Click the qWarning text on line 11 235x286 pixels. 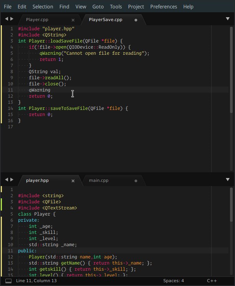[39, 90]
